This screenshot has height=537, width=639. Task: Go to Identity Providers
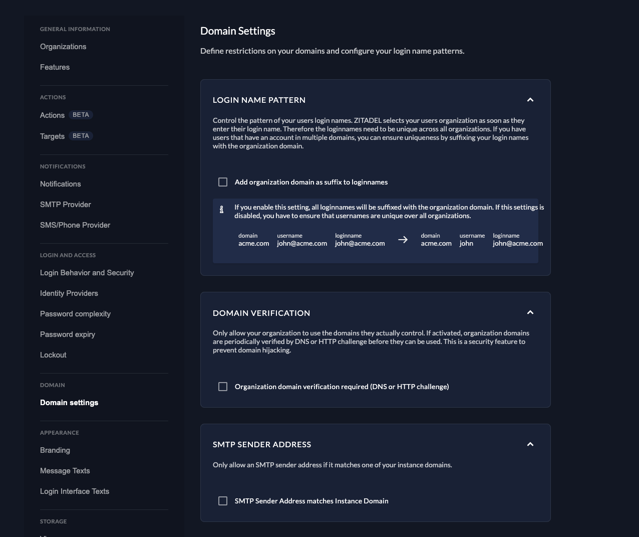[69, 293]
